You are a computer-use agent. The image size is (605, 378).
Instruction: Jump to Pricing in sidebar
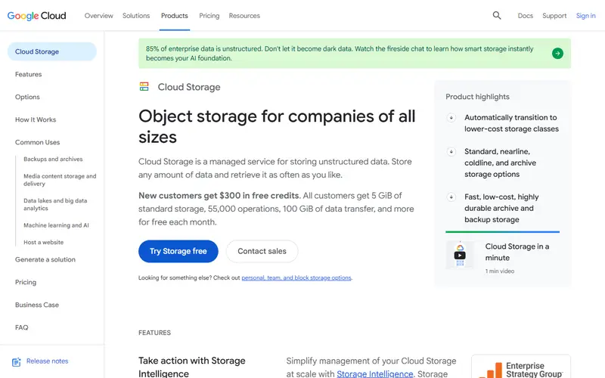point(26,282)
